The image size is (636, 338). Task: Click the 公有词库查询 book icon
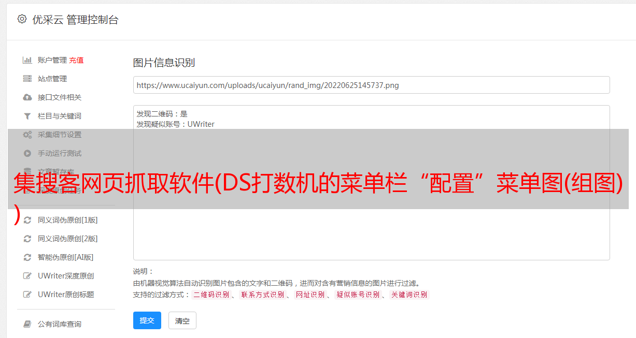27,324
